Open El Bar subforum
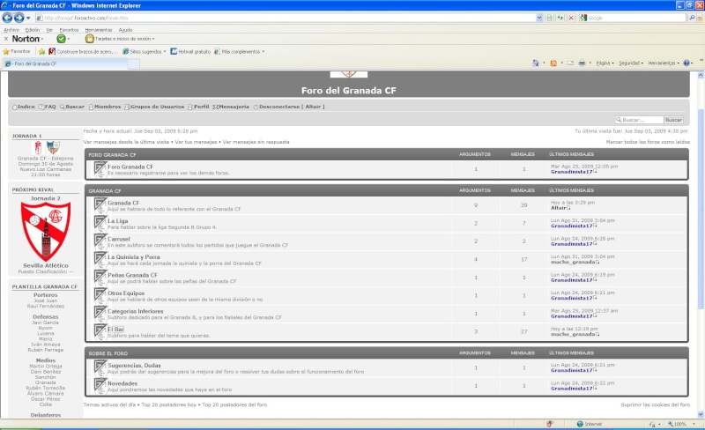 click(115, 329)
